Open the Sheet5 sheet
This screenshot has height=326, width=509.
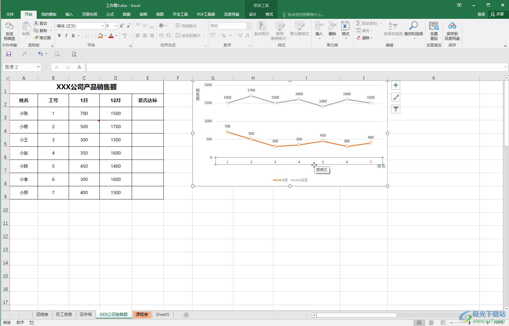tap(162, 315)
